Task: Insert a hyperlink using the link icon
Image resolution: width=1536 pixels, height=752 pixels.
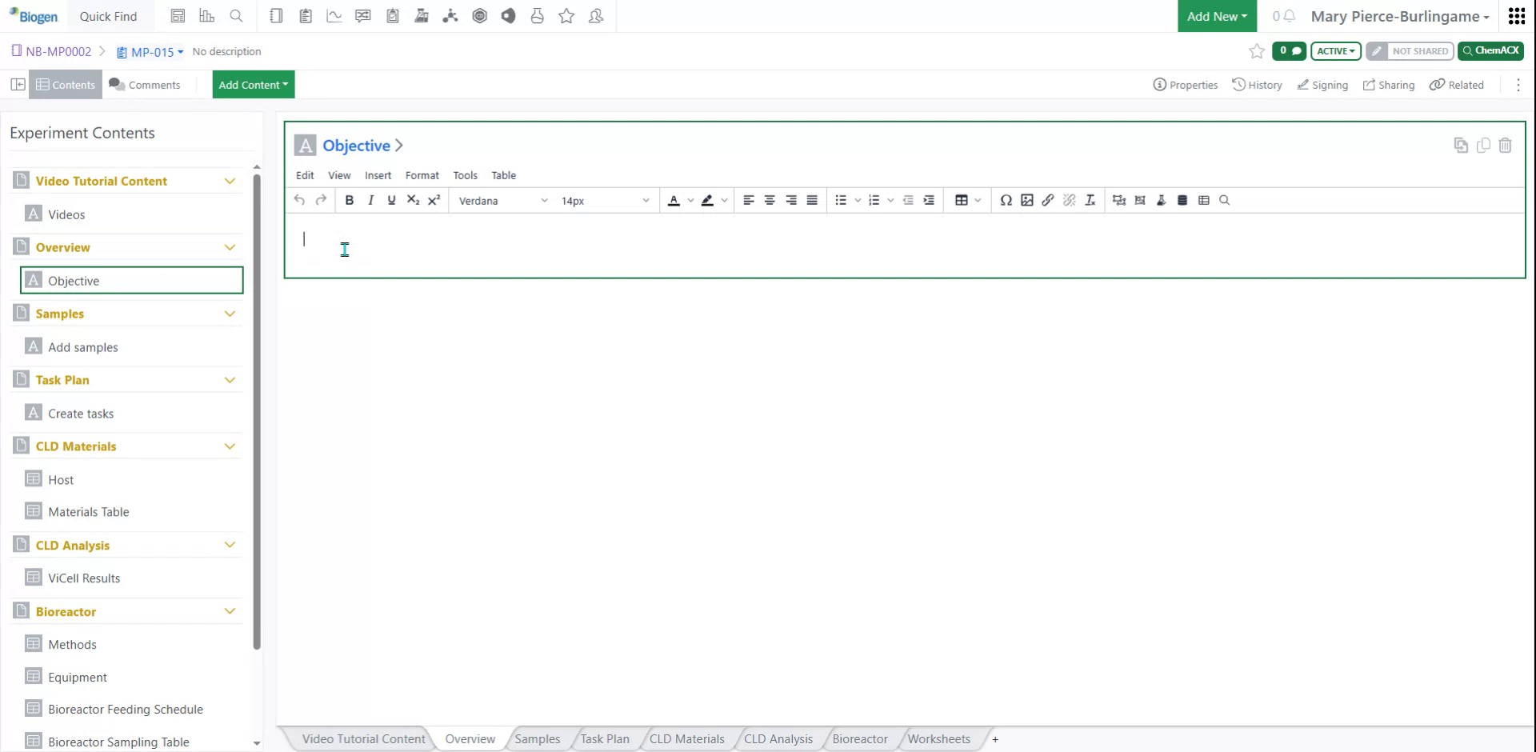Action: coord(1048,200)
